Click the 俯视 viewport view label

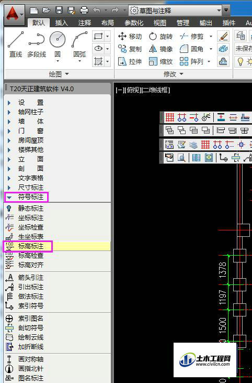(133, 90)
